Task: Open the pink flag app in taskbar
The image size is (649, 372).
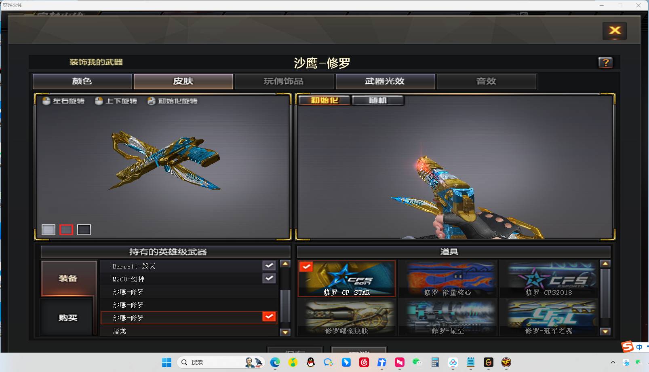Action: (399, 362)
